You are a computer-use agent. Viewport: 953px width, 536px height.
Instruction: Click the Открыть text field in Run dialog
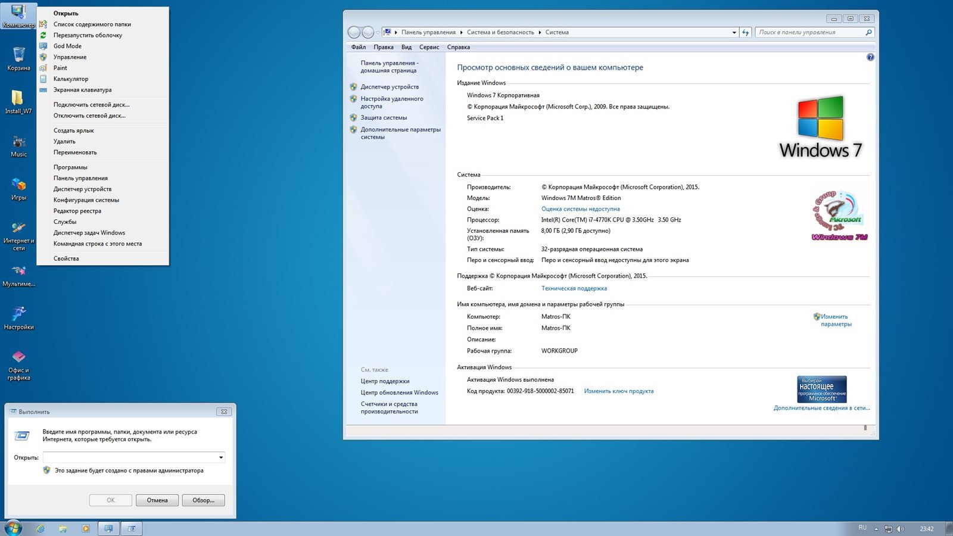point(130,457)
